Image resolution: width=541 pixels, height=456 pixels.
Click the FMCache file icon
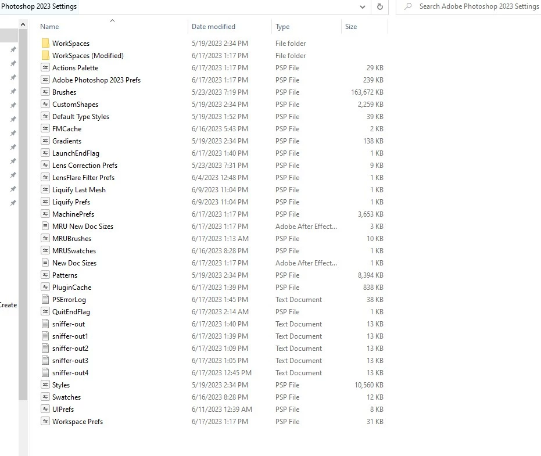point(45,128)
